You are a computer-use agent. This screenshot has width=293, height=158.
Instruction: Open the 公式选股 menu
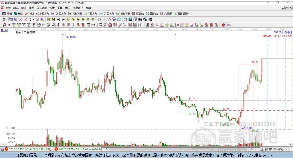click(x=42, y=8)
